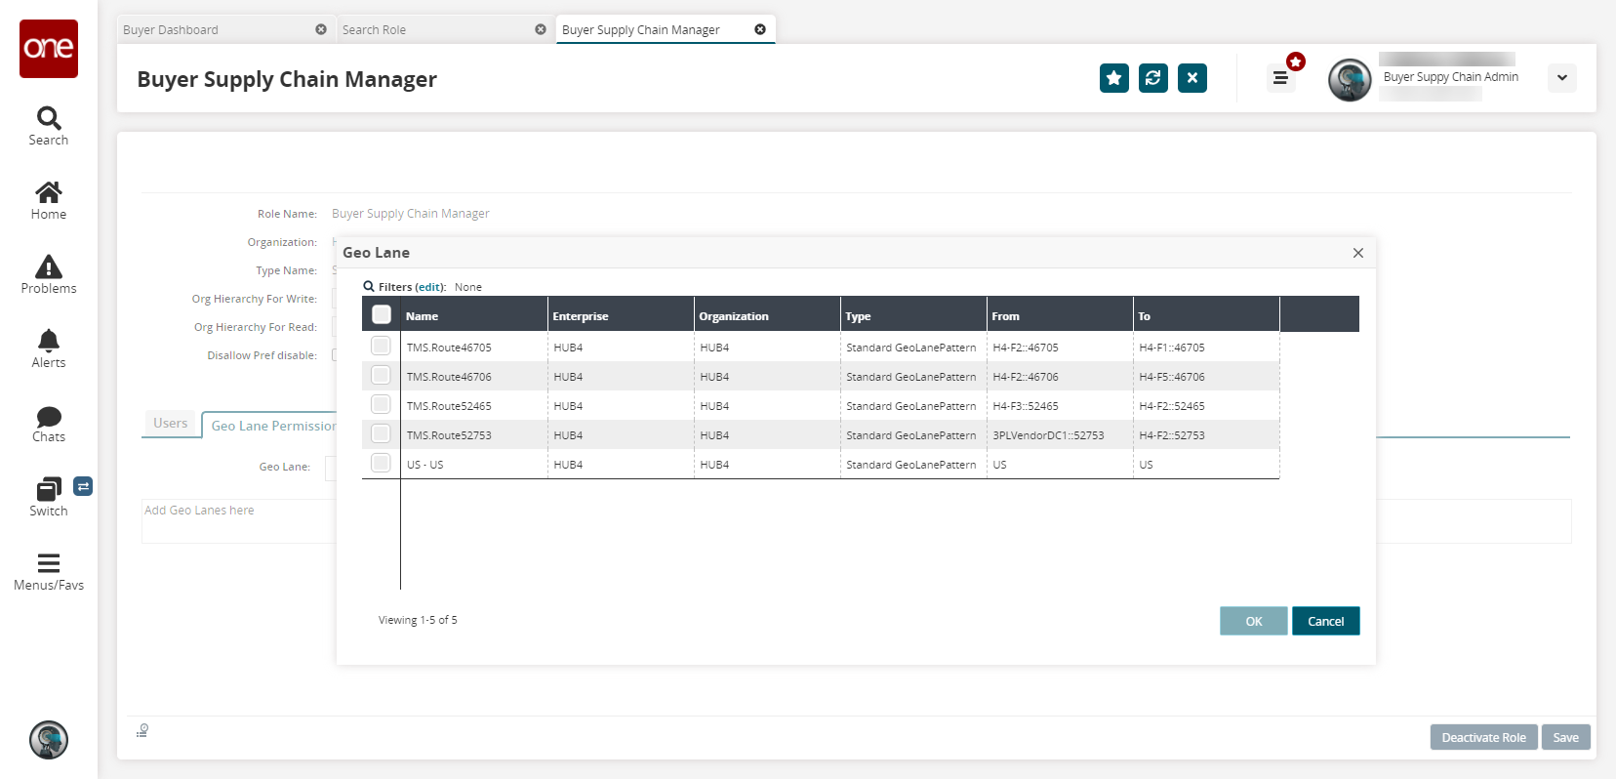Click the filters edit link
This screenshot has width=1616, height=779.
(430, 287)
